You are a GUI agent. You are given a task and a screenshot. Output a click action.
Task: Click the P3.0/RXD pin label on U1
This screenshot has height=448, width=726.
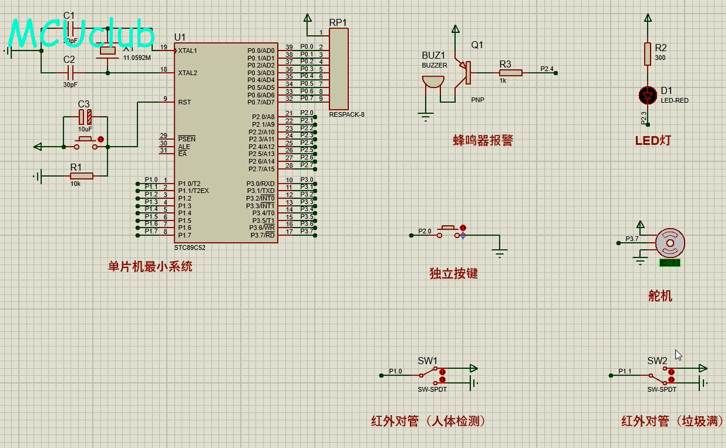coord(260,184)
